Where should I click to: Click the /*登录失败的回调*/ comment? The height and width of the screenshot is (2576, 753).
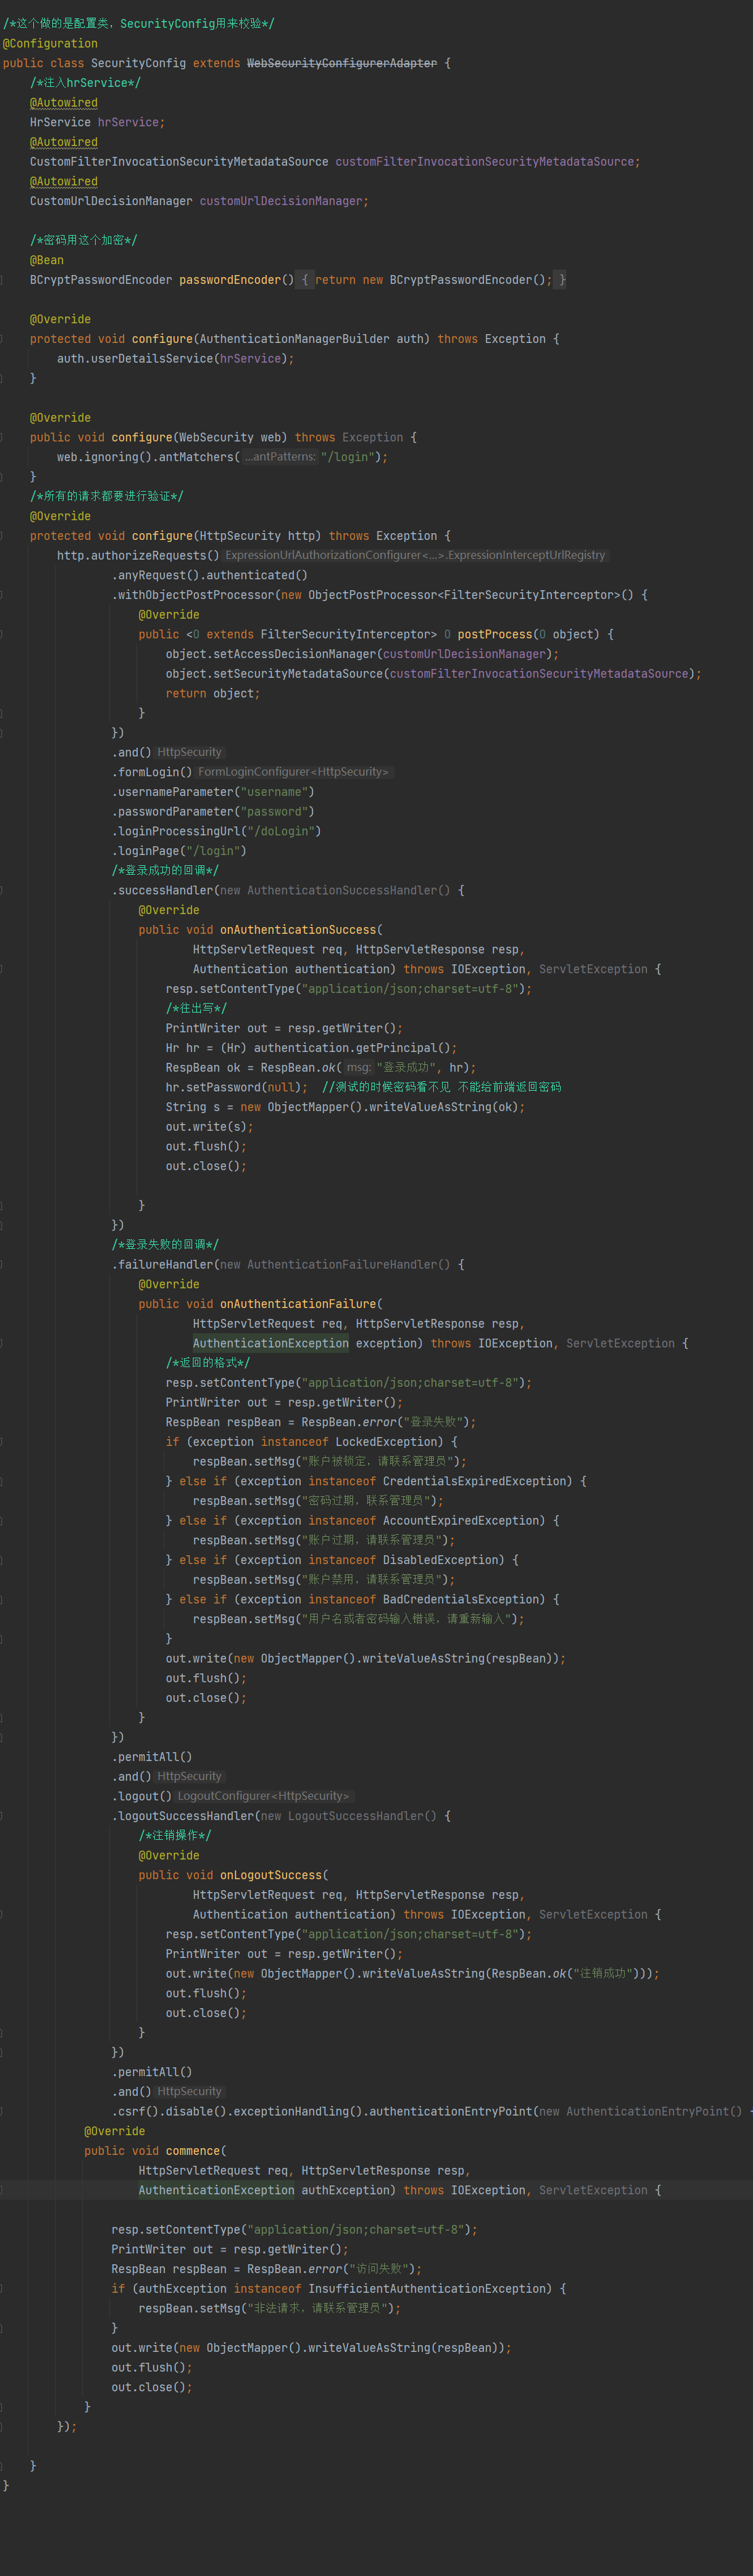(165, 1245)
